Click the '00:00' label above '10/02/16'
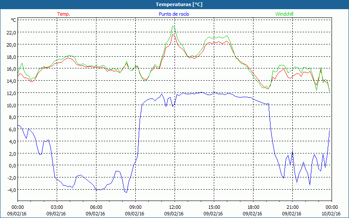The width and height of the screenshot is (349, 218). click(332, 208)
